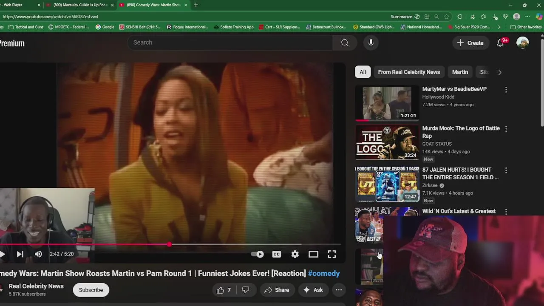Open MartyMar vs BeadieBeeVP thumbnail
The image size is (544, 306).
387,104
